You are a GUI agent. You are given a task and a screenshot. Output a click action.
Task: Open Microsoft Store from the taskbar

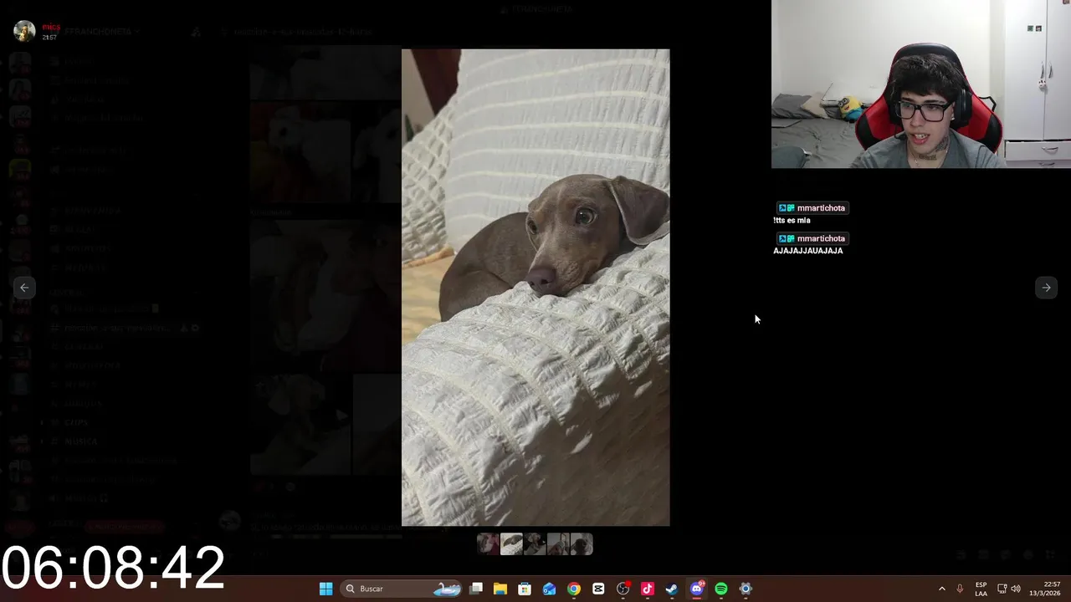(525, 589)
